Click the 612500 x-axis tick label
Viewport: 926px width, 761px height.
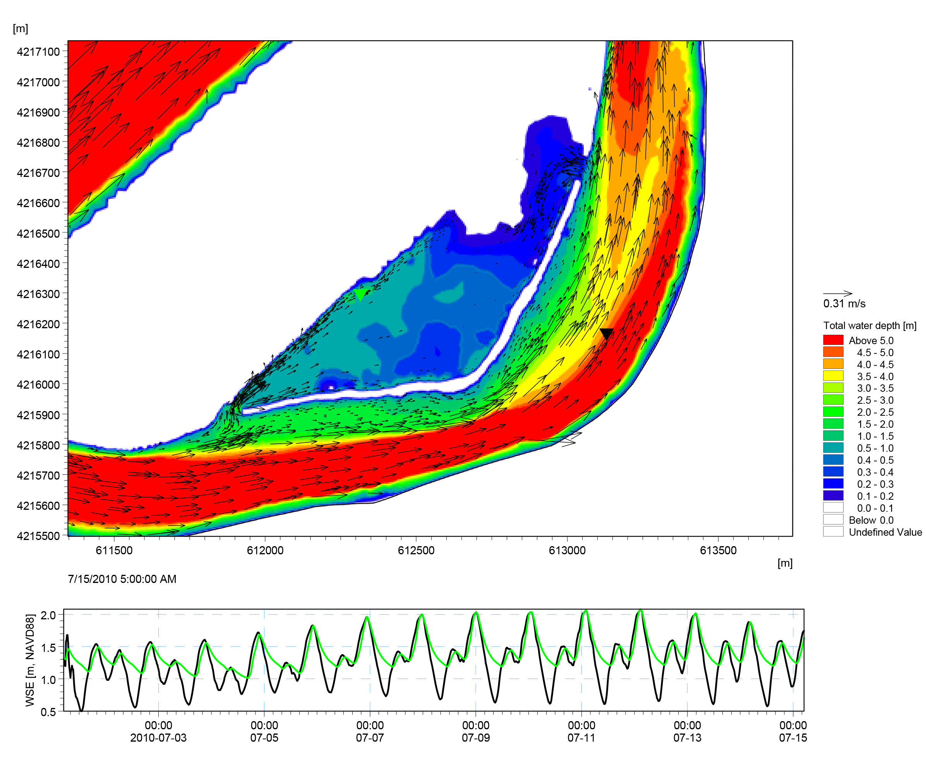(x=416, y=550)
